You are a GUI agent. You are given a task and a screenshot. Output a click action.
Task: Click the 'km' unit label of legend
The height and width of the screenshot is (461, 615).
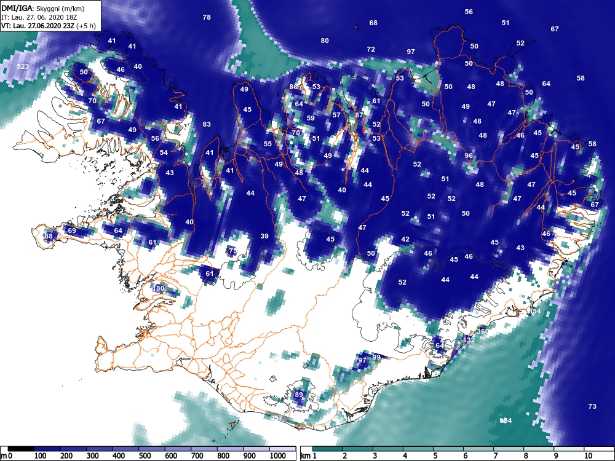click(x=306, y=455)
